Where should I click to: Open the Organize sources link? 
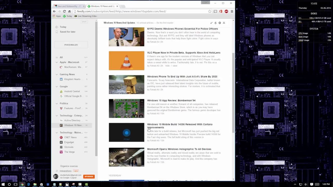pyautogui.click(x=69, y=166)
